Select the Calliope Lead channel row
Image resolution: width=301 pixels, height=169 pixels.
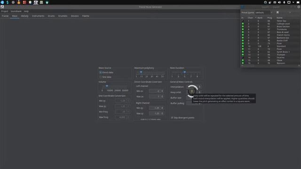click(x=270, y=24)
